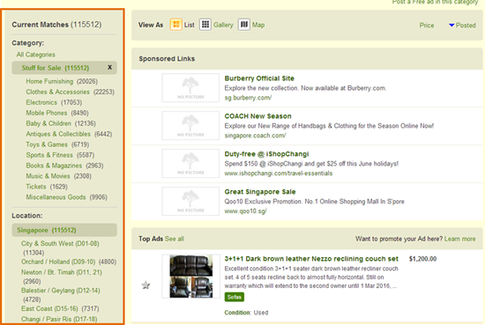
Task: Filter by Balestier / Geylang location
Action: coord(61,291)
